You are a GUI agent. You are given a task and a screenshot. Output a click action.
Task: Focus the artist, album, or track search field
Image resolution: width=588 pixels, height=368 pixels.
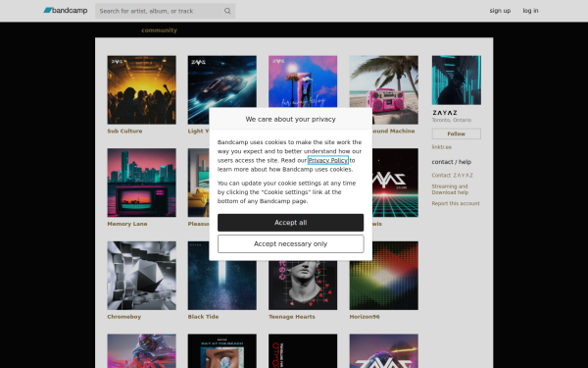click(x=165, y=11)
